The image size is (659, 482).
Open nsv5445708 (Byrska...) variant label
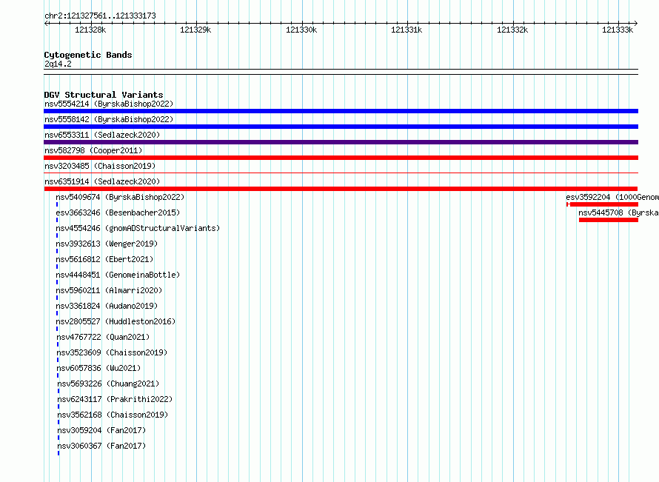[x=619, y=212]
